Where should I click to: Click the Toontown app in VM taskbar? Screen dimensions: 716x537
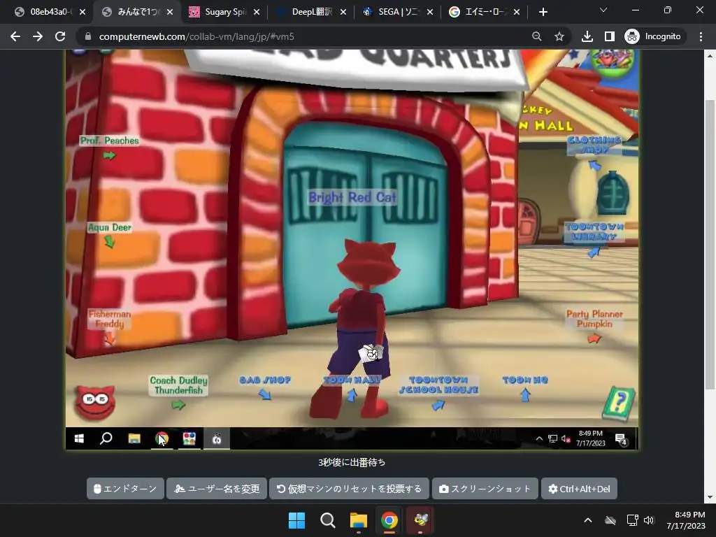217,438
